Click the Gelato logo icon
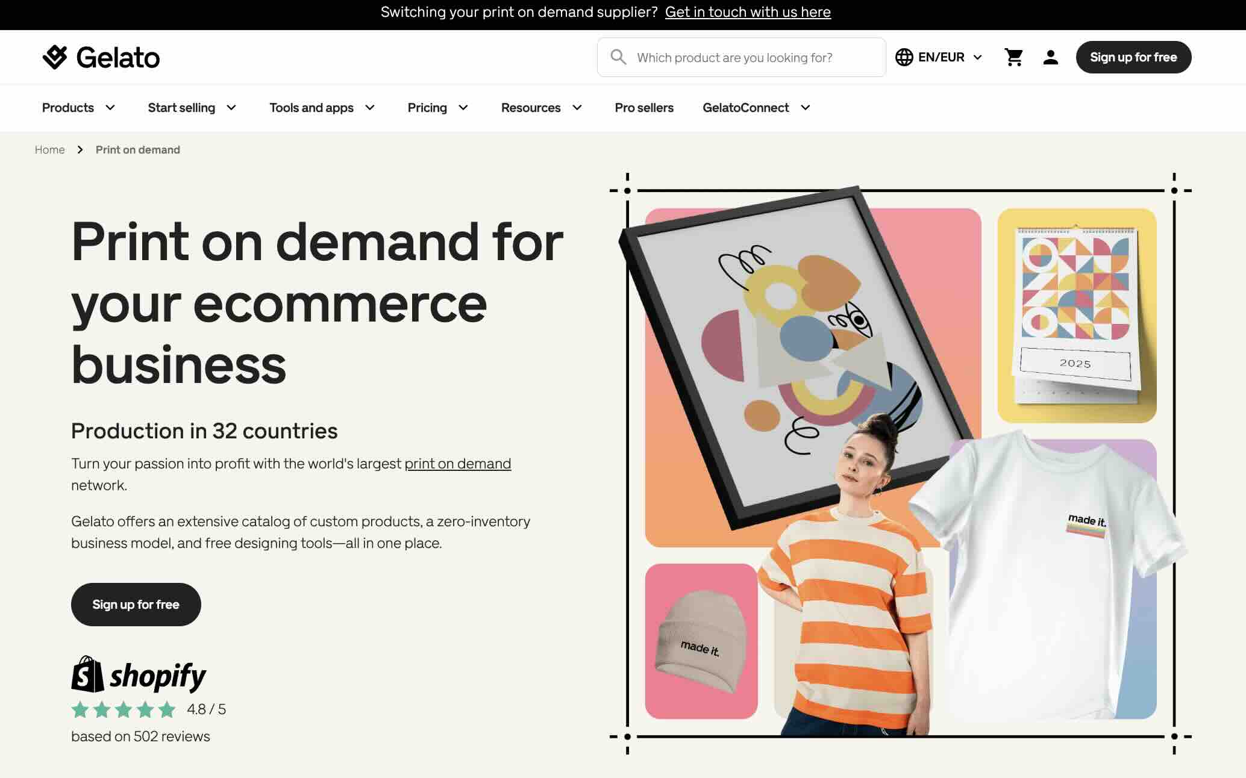 (x=55, y=57)
